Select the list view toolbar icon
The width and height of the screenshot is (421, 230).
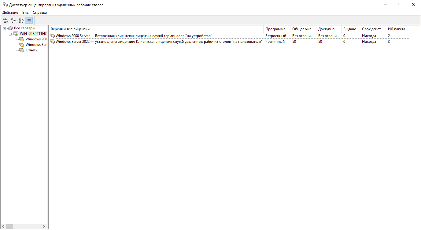21,20
